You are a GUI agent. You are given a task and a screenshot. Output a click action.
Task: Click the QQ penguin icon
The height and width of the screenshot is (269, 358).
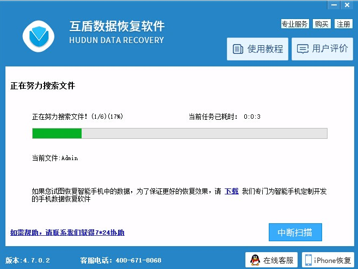point(255,260)
